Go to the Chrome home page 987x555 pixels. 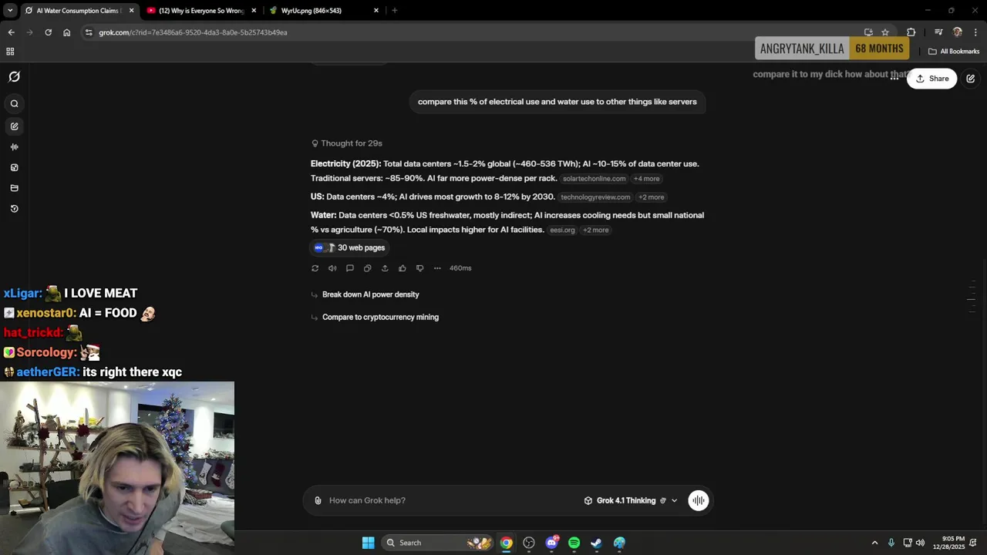pyautogui.click(x=67, y=32)
